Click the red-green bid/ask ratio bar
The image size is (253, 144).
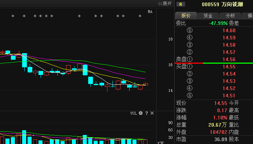tap(214, 63)
